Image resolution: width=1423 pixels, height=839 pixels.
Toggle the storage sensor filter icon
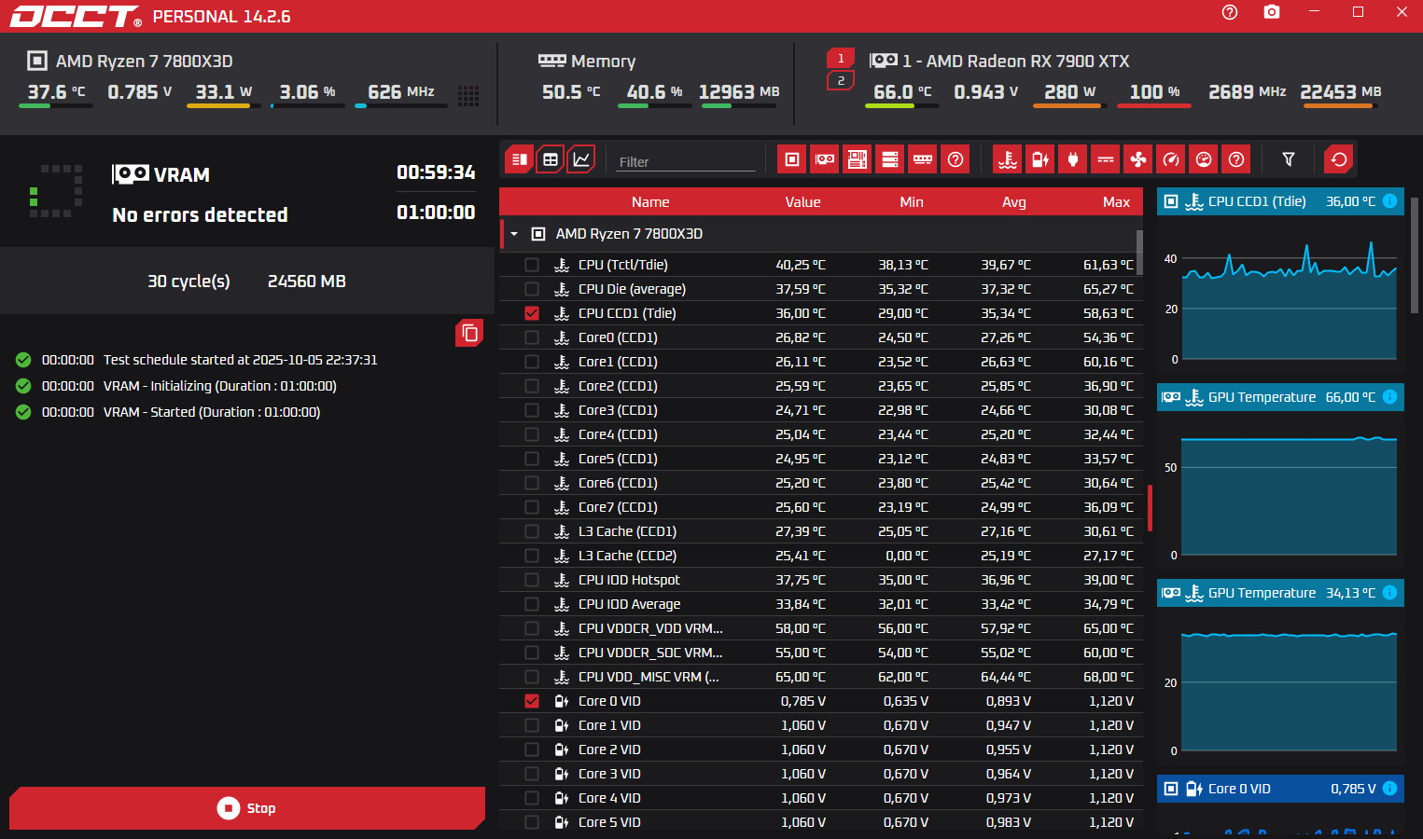pyautogui.click(x=890, y=159)
